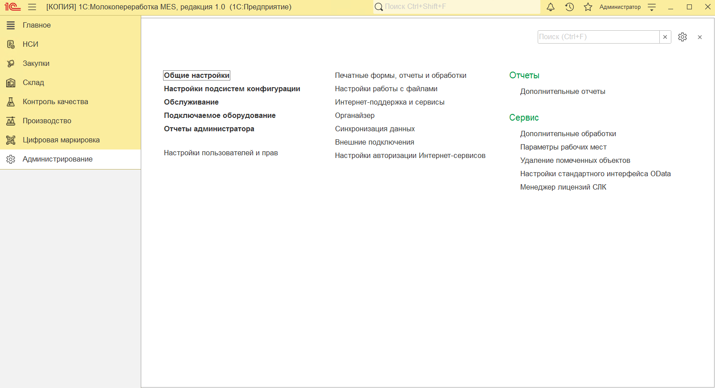The width and height of the screenshot is (715, 388).
Task: Open Печатные формы, отчеты и обработки
Action: pos(400,76)
